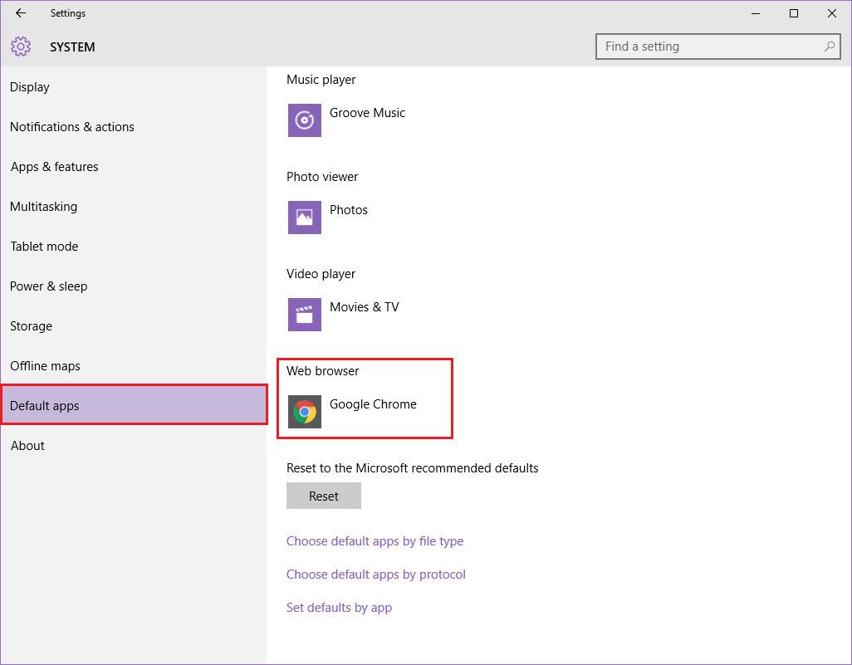Open Choose default apps by file type
Viewport: 852px width, 665px height.
[x=375, y=541]
